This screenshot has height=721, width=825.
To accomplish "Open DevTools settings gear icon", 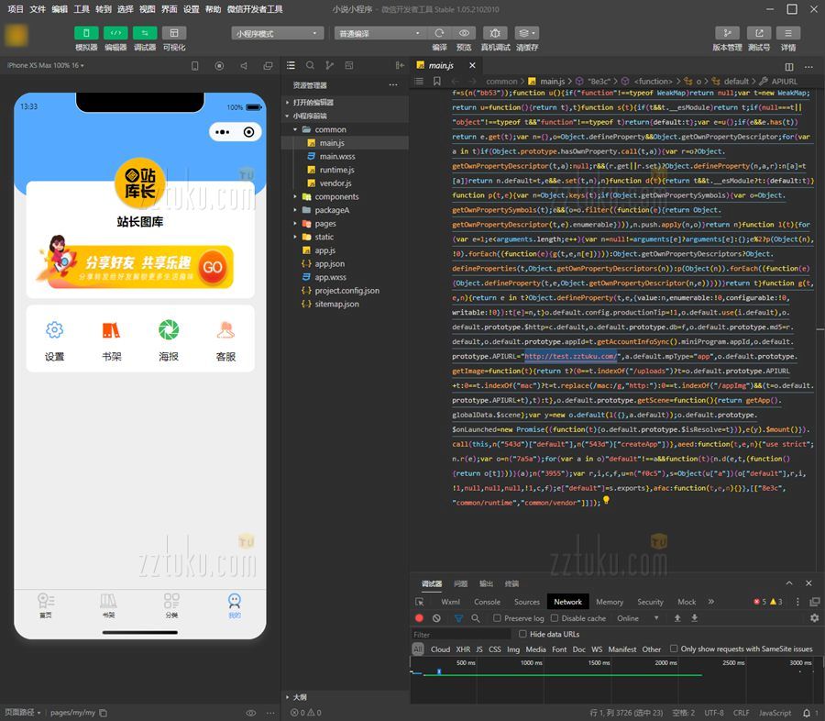I will pyautogui.click(x=814, y=618).
